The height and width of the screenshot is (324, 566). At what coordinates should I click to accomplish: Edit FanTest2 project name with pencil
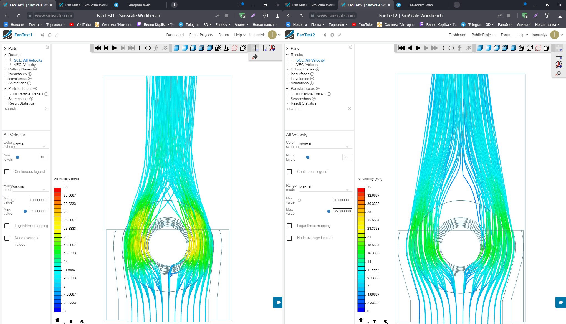click(339, 35)
